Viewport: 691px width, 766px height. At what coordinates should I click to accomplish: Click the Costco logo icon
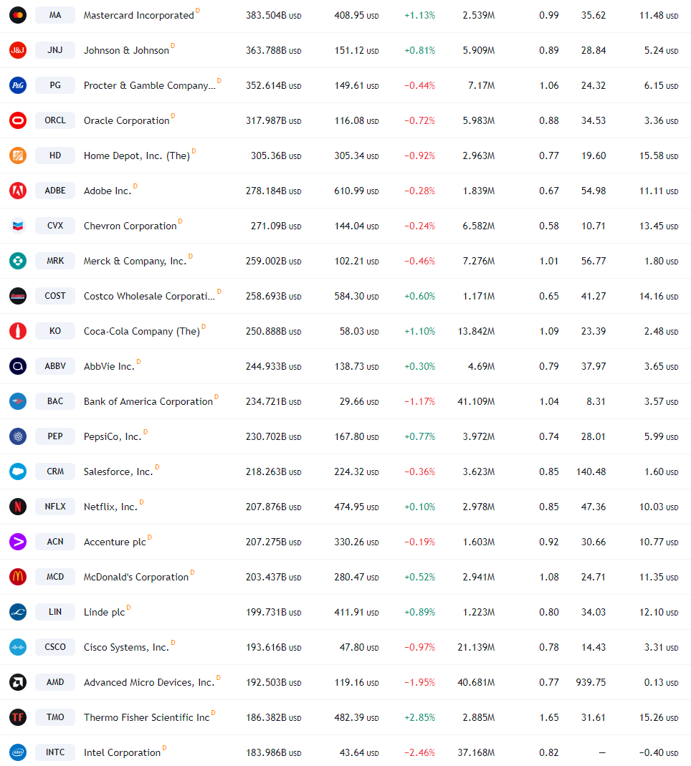18,296
